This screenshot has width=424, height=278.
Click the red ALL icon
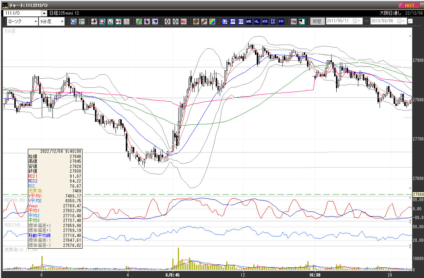(x=184, y=22)
